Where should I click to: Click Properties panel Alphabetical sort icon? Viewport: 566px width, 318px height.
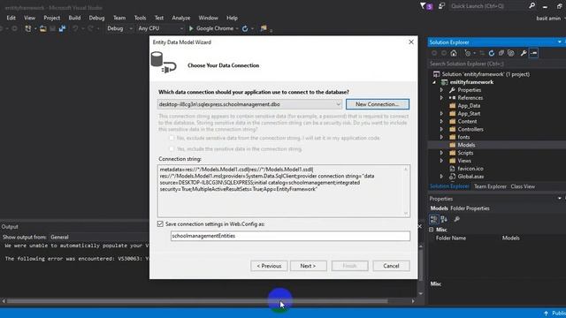pyautogui.click(x=444, y=219)
